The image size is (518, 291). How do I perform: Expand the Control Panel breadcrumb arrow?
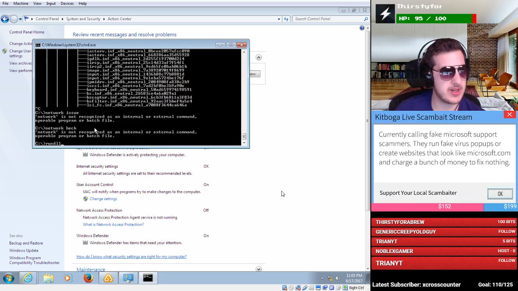point(62,19)
